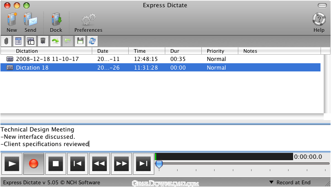Sort list by Time column header
331x187 pixels.
point(147,51)
